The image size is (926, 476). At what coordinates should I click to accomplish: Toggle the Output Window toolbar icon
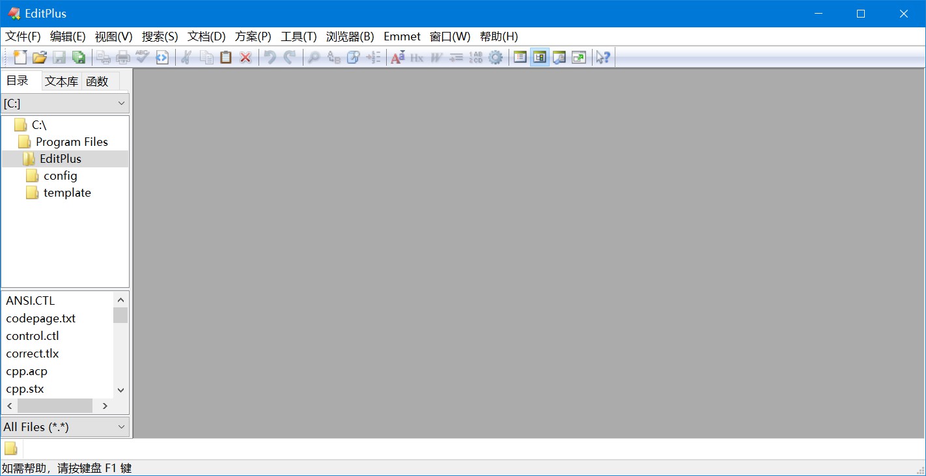click(559, 57)
